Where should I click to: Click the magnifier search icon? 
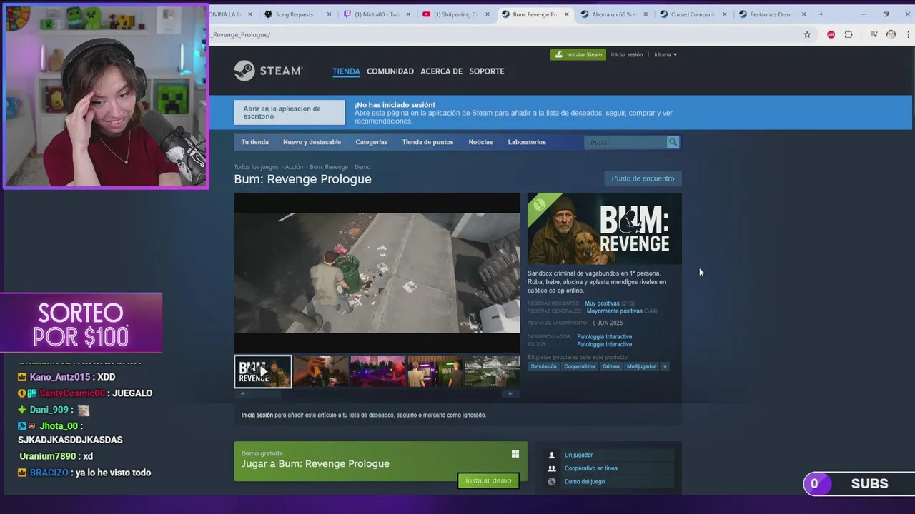coord(673,142)
